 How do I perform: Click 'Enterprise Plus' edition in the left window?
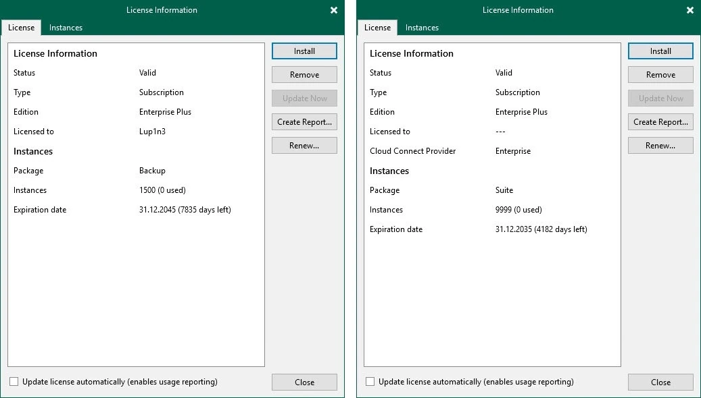pyautogui.click(x=165, y=112)
